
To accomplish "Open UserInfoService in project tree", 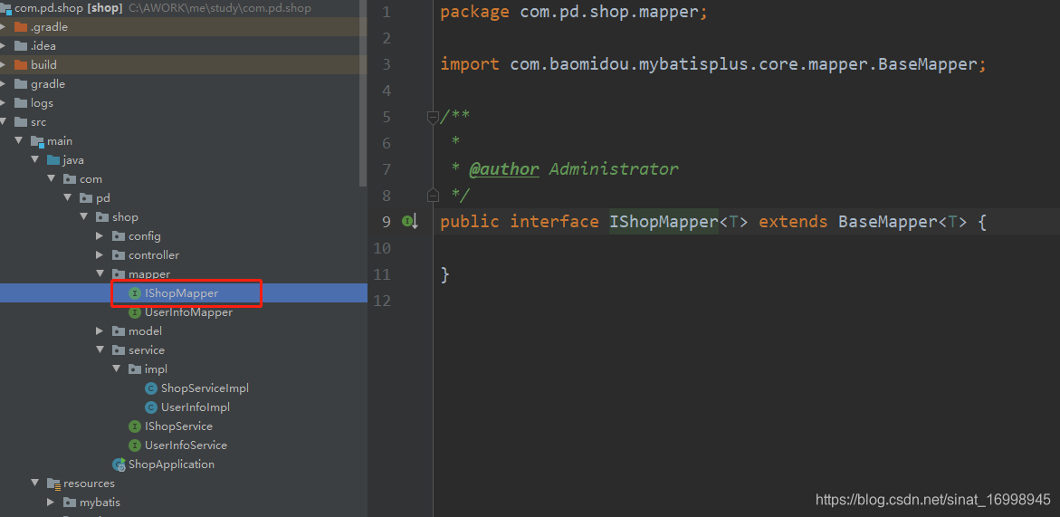I will click(186, 445).
